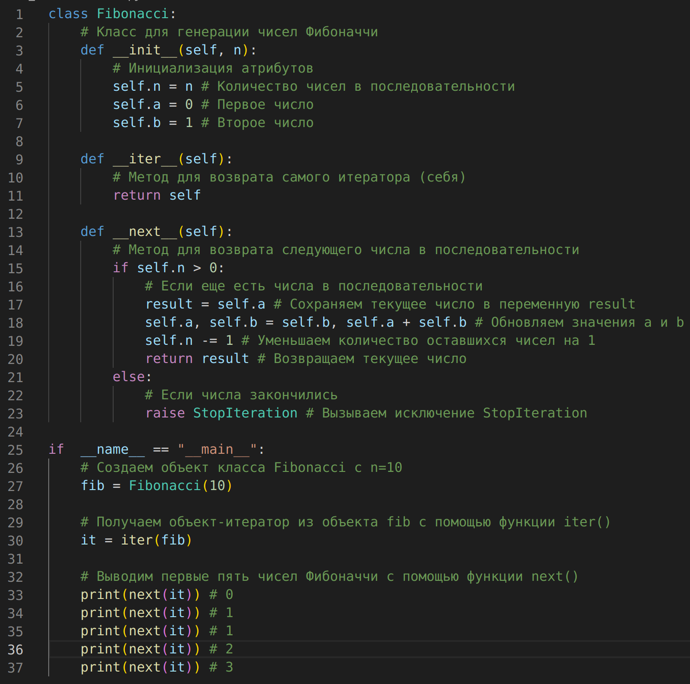Screen dimensions: 690x684
Task: Click the comment mentioning функции iter()
Action: click(346, 522)
